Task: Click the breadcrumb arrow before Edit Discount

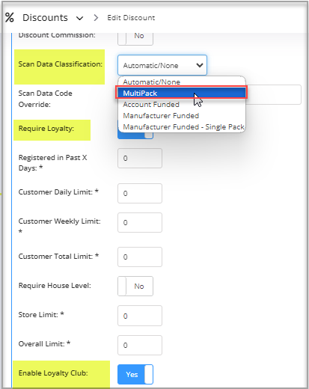Action: [96, 18]
